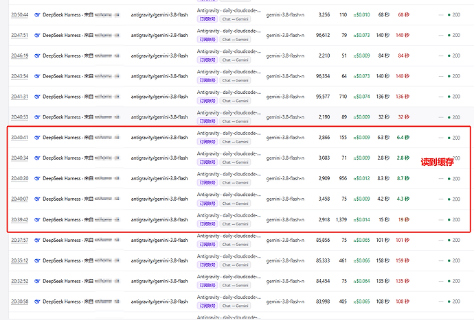Select the 200 status in the 20:50:44 row
The height and width of the screenshot is (320, 474).
click(454, 15)
